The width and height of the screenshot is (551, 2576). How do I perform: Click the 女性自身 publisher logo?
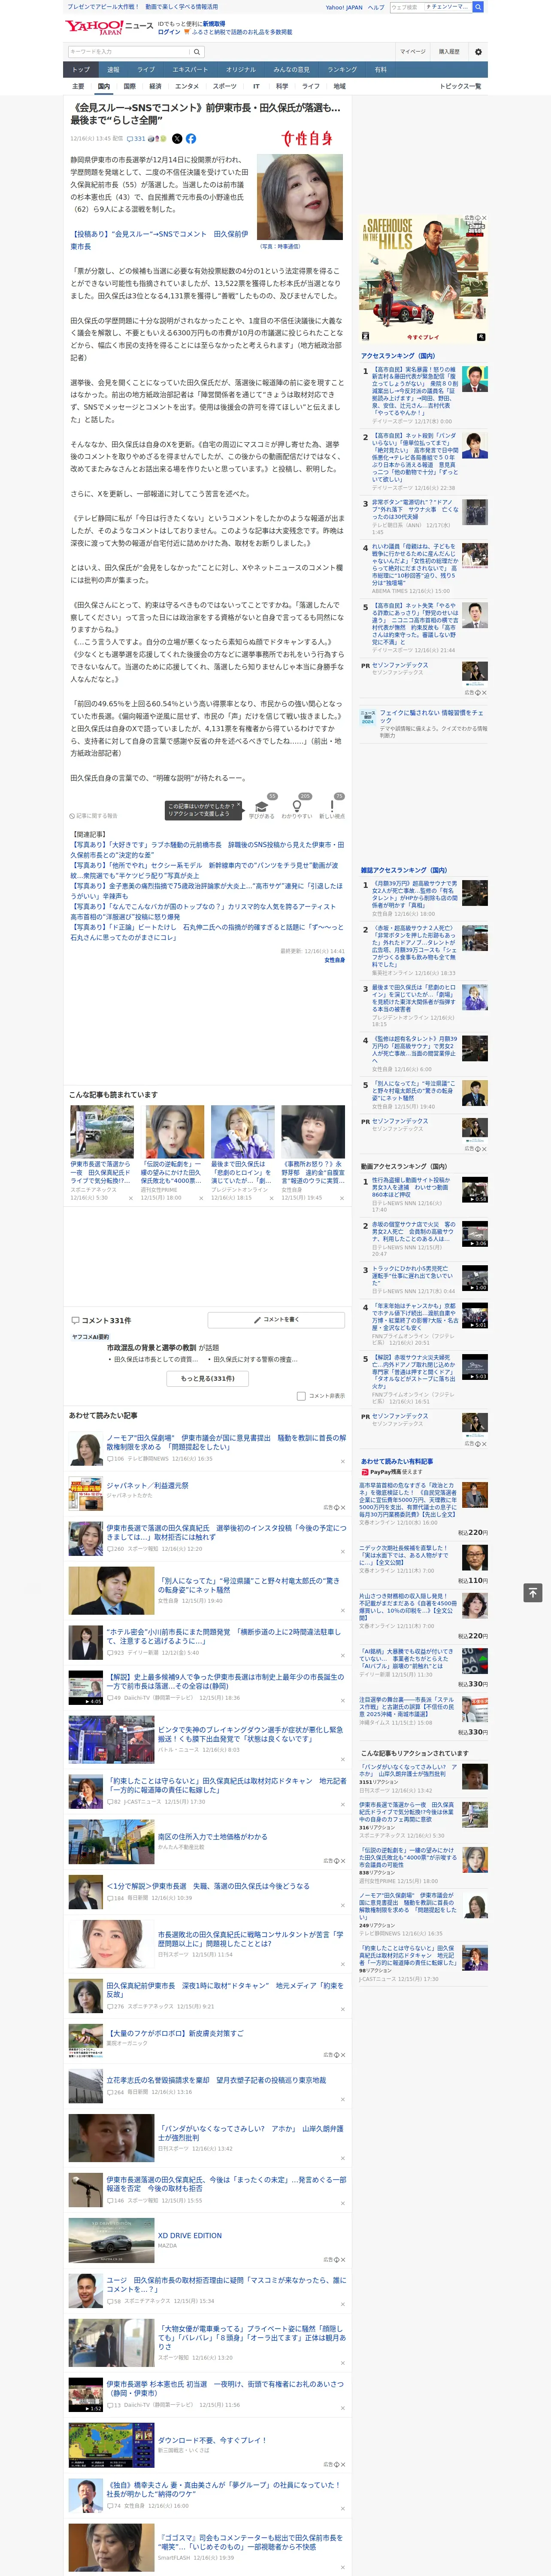pyautogui.click(x=306, y=139)
